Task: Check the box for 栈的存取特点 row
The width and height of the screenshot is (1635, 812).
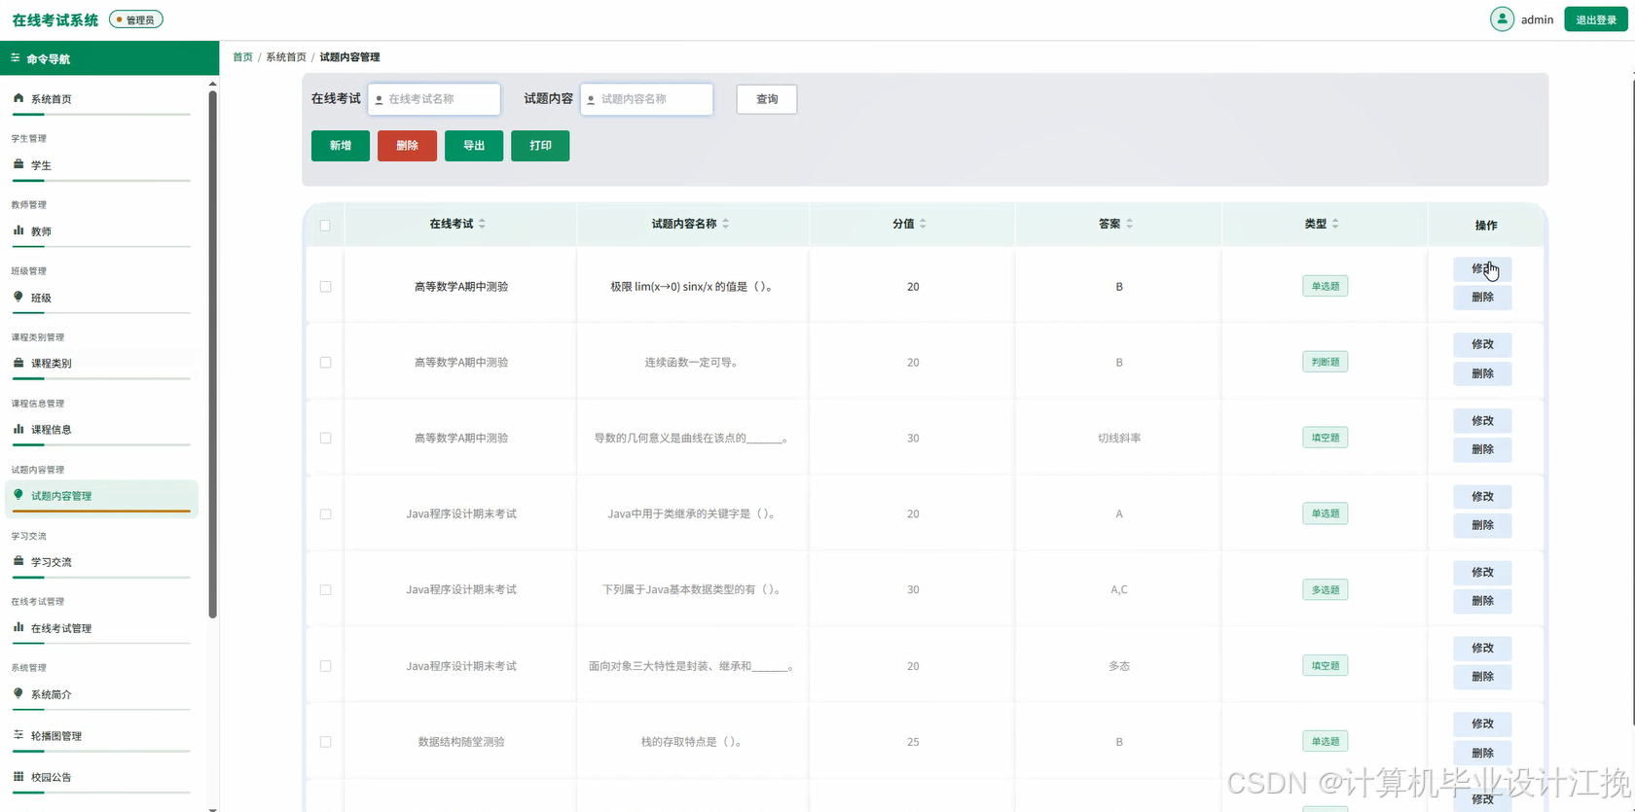Action: point(325,742)
